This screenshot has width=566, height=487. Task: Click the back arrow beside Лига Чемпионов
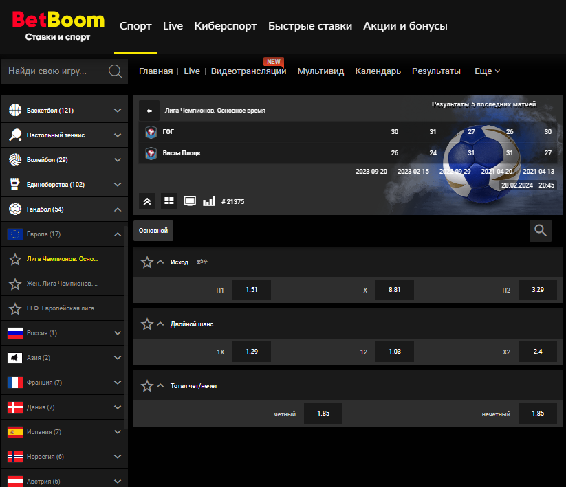[149, 111]
